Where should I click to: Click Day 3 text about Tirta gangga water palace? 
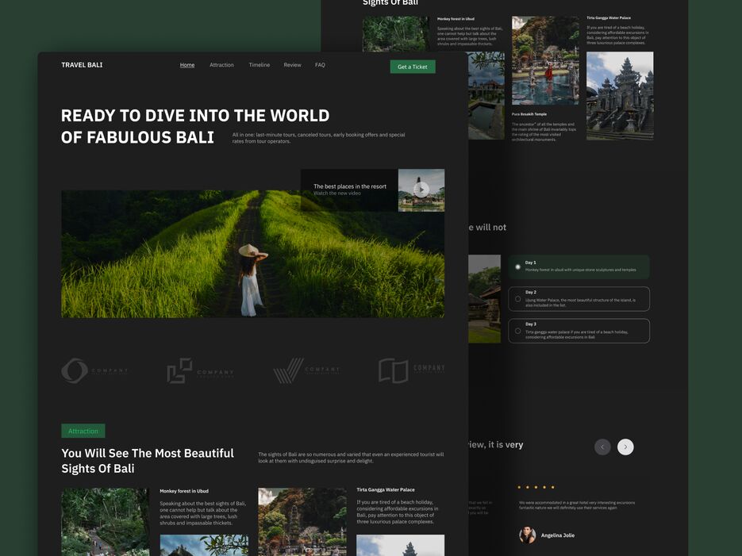[577, 334]
